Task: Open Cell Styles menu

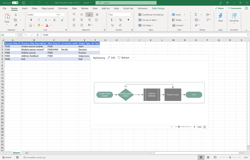Action: click(x=146, y=25)
